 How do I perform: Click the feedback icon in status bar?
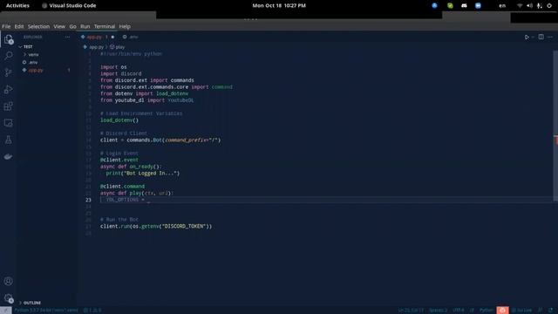[x=541, y=311]
